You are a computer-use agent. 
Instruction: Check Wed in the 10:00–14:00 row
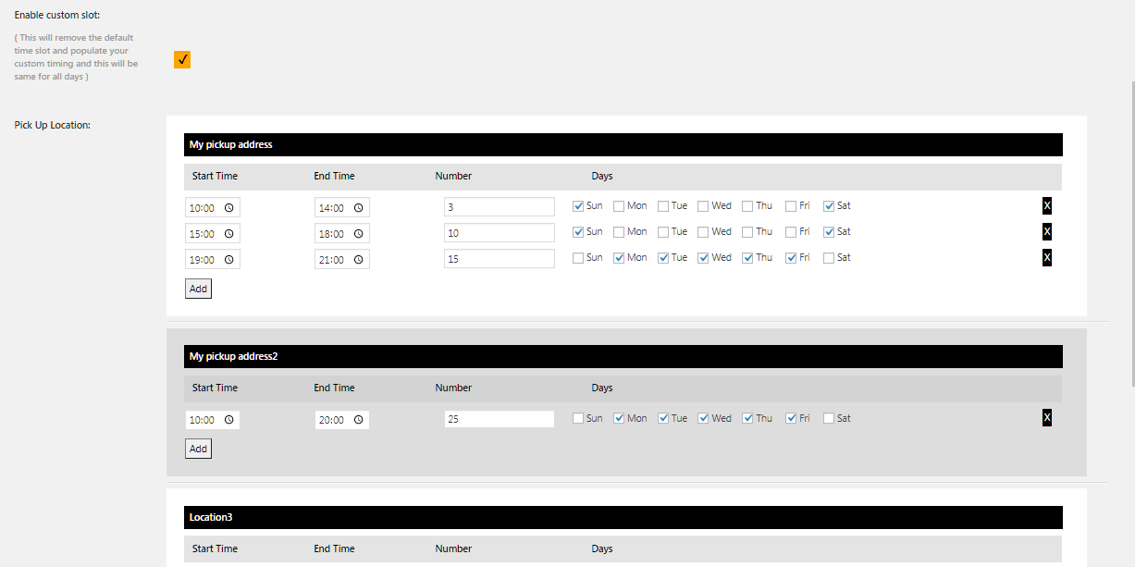pyautogui.click(x=703, y=206)
